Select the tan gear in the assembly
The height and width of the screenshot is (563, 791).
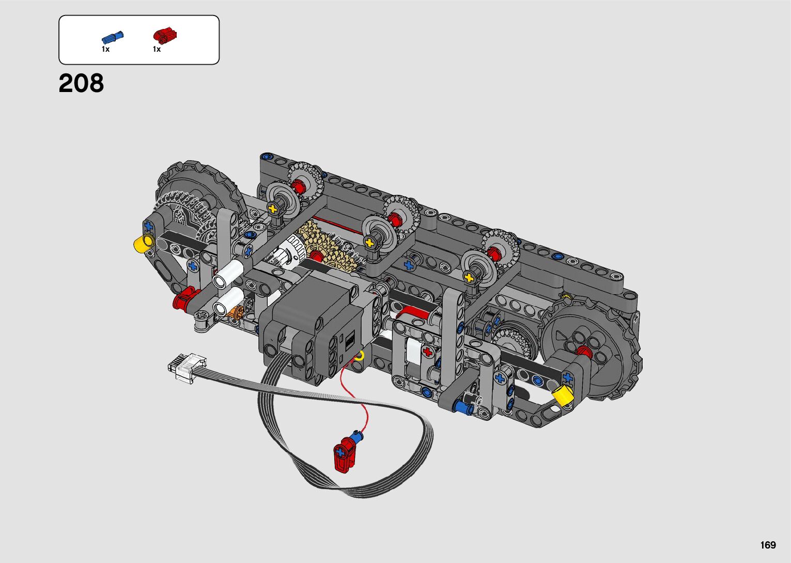pos(331,247)
